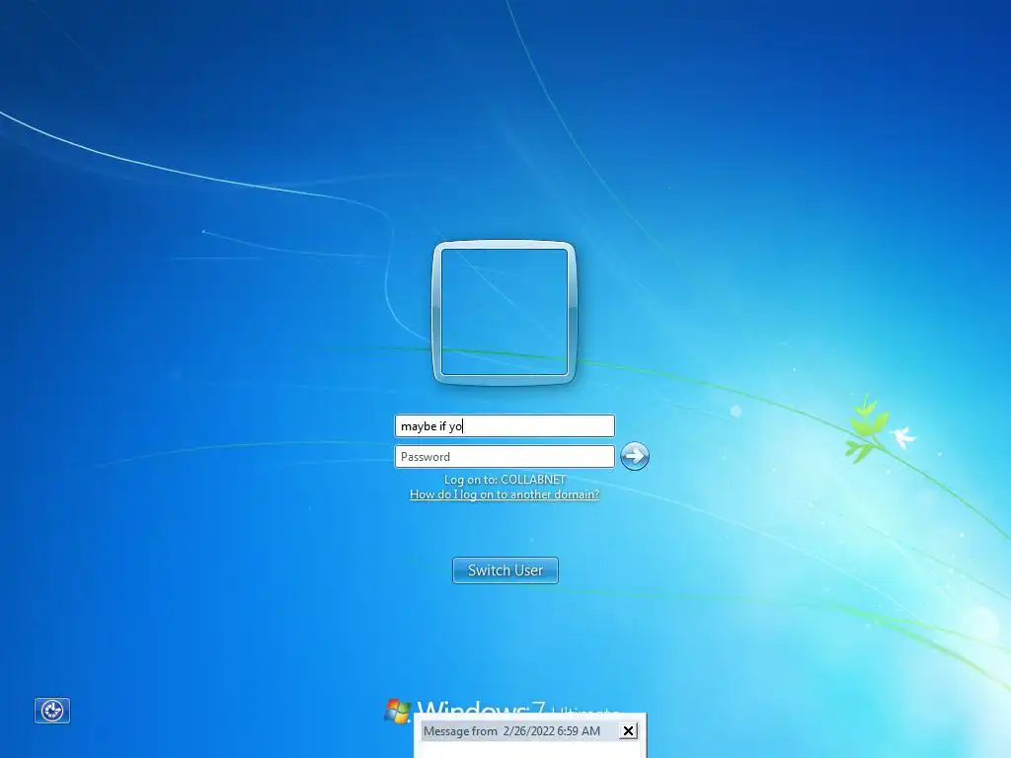Screen dimensions: 1011x758
Task: Open 'How do I log on to another domain?' link
Action: click(x=505, y=494)
